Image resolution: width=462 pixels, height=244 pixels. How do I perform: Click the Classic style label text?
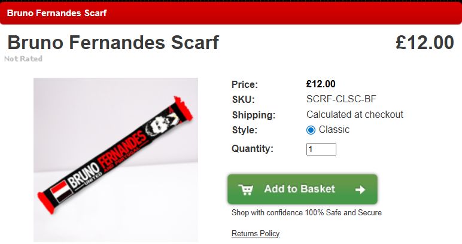334,130
